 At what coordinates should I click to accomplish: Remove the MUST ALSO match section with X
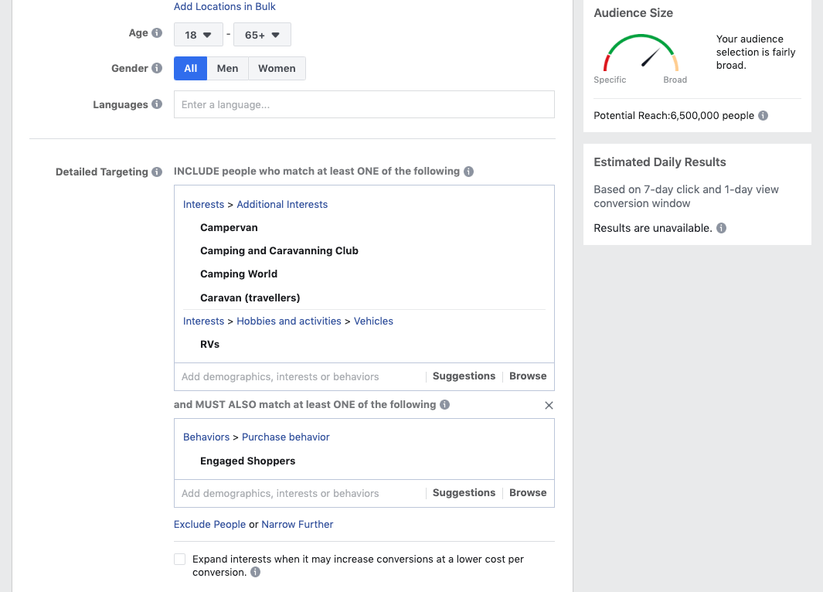[549, 405]
